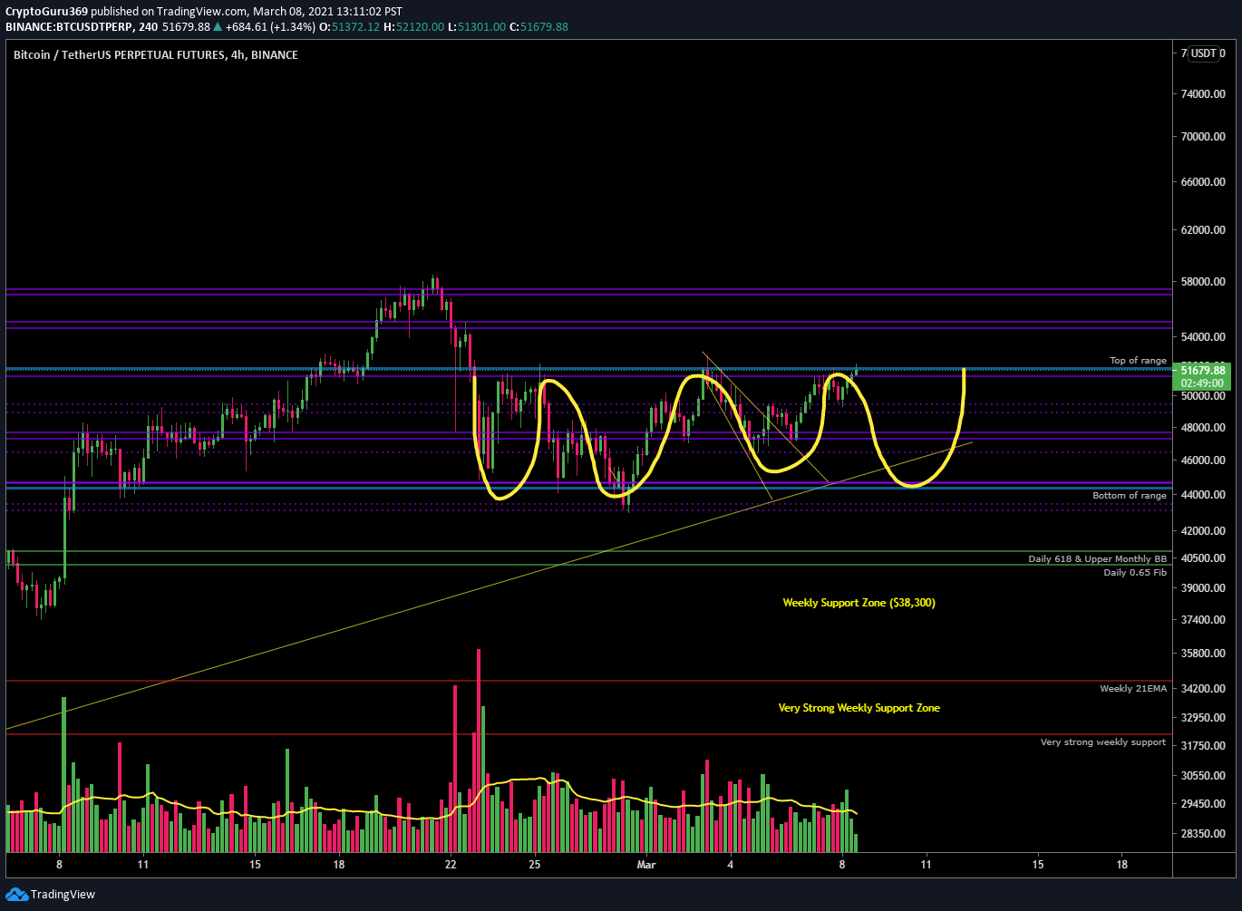Viewport: 1242px width, 911px height.
Task: Click the candle countdown 02:49:00
Action: [1200, 383]
